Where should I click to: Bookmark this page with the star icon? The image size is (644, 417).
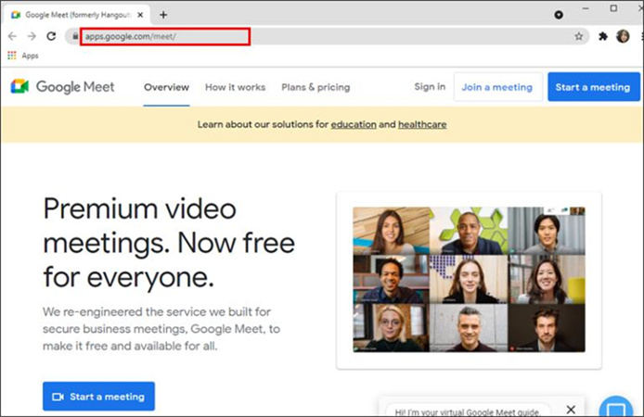(579, 36)
